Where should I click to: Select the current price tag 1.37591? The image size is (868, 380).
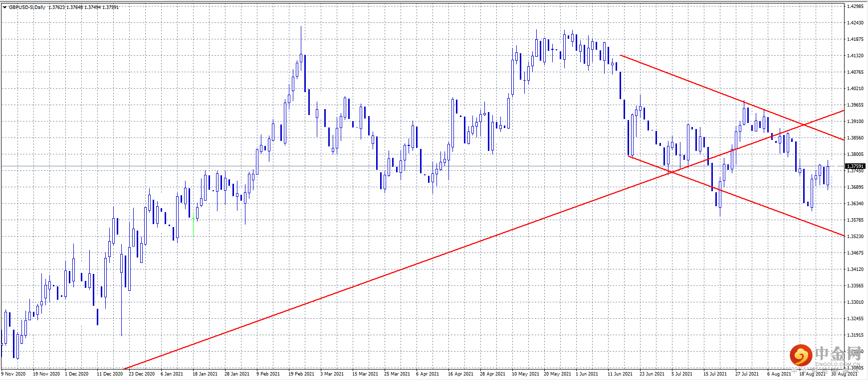(855, 166)
